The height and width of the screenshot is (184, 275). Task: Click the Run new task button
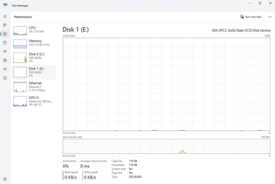(251, 17)
